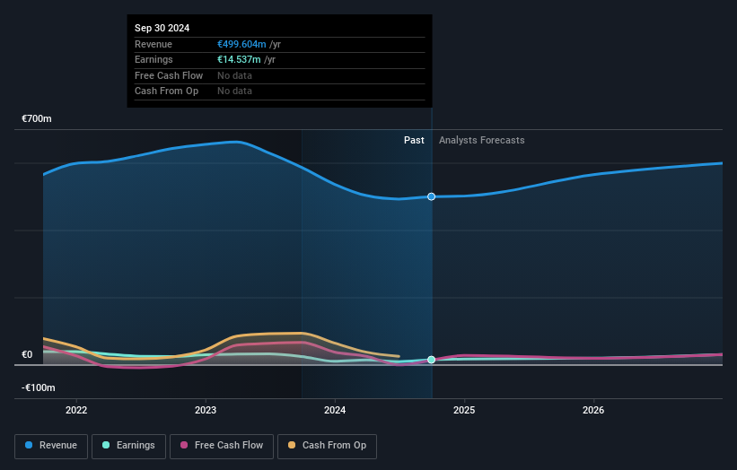Click the 2026 x-axis label

593,411
